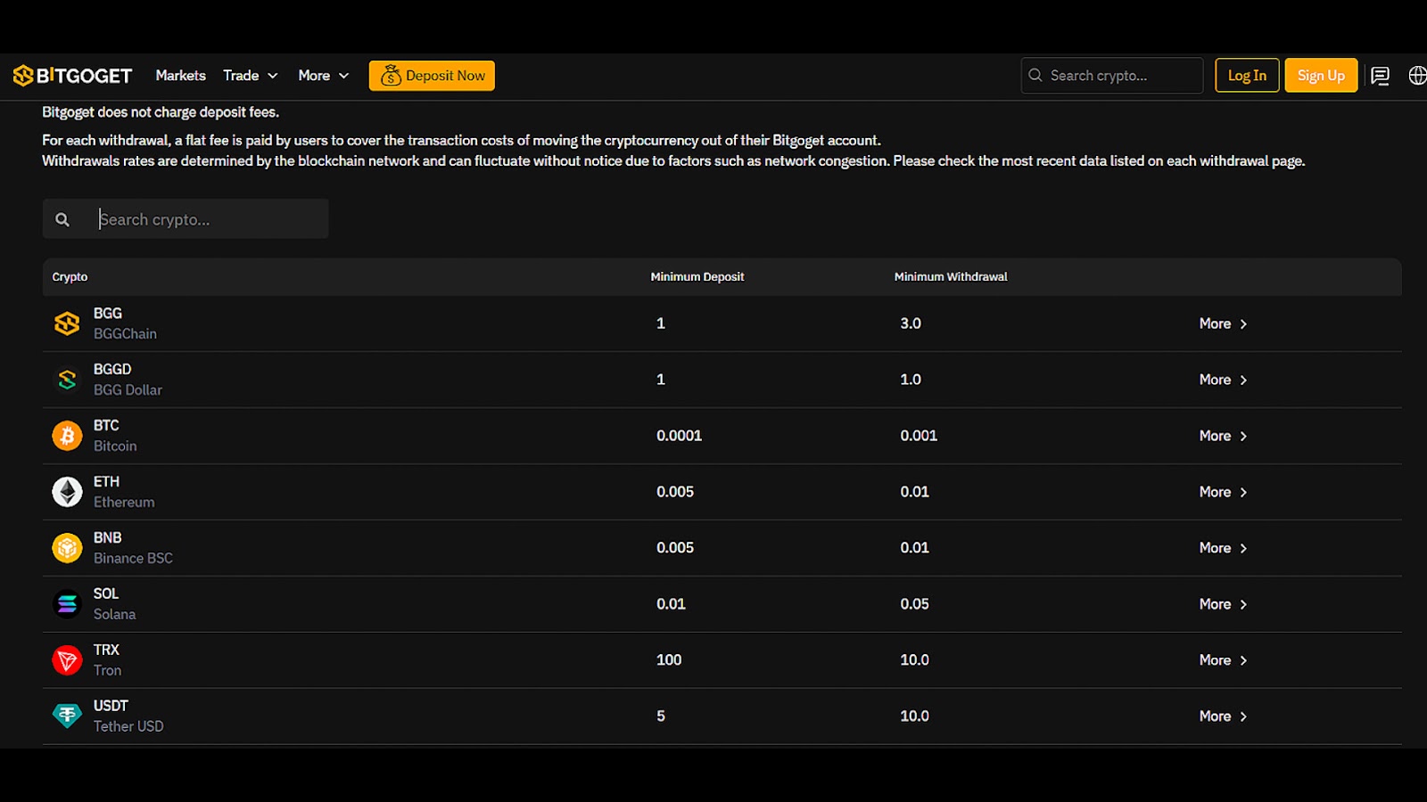Click the Bitgoget logo in header
Image resolution: width=1427 pixels, height=802 pixels.
tap(72, 76)
